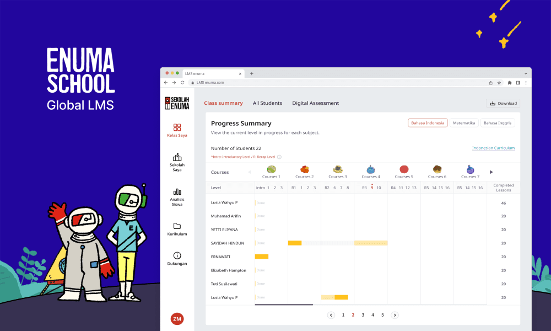
Task: Select Courses 6 icon
Action: (437, 169)
